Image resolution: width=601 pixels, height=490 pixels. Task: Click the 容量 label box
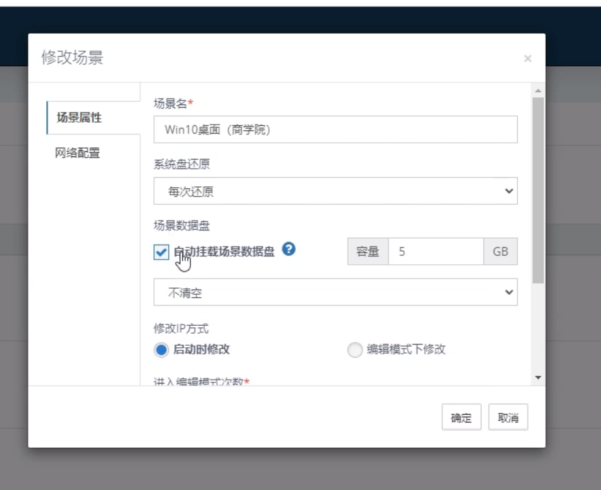pyautogui.click(x=368, y=252)
